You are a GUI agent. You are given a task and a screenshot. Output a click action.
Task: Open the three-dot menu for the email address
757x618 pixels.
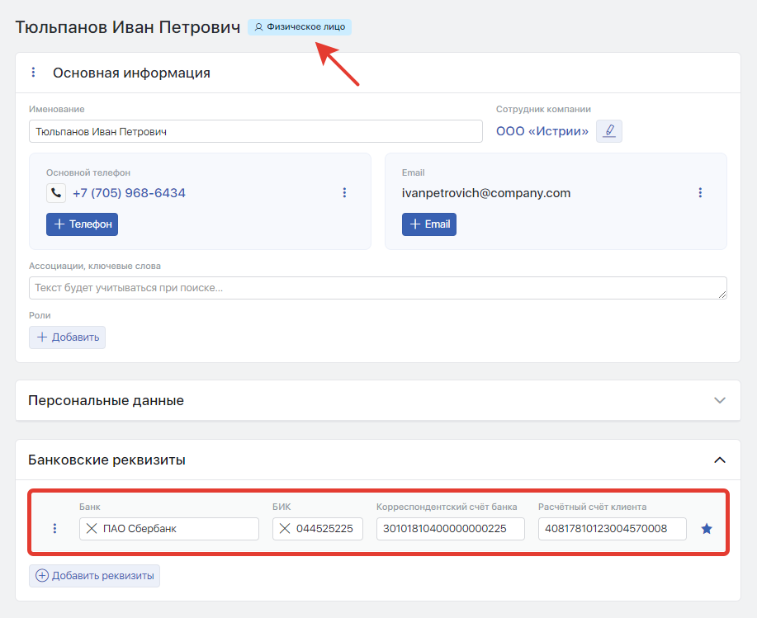pos(700,193)
